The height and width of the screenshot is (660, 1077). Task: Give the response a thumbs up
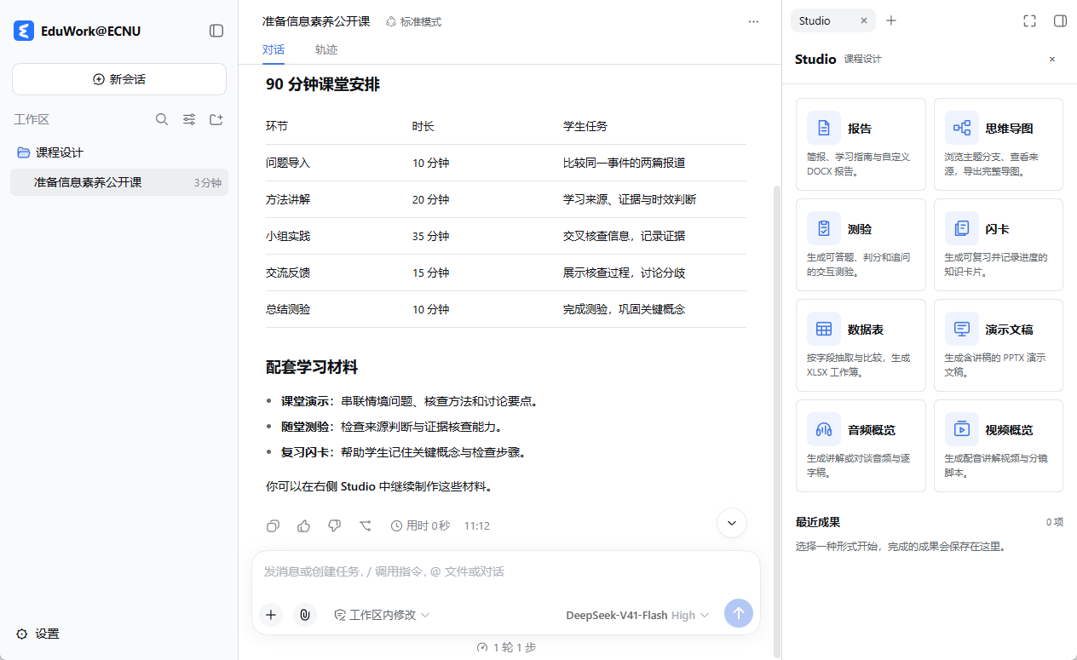[x=304, y=525]
